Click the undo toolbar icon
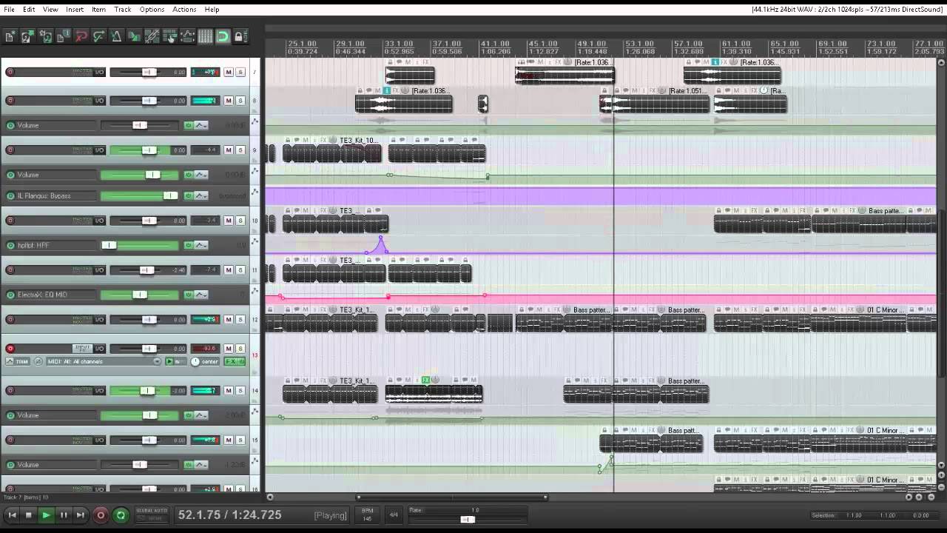Viewport: 947px width, 533px height. point(81,36)
